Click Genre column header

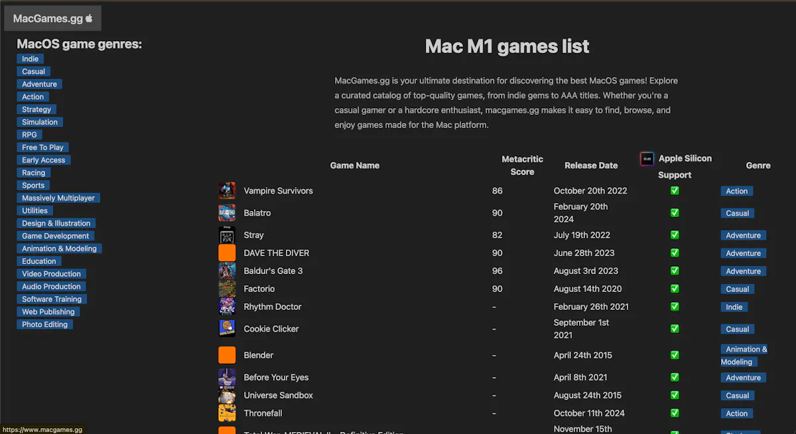758,165
